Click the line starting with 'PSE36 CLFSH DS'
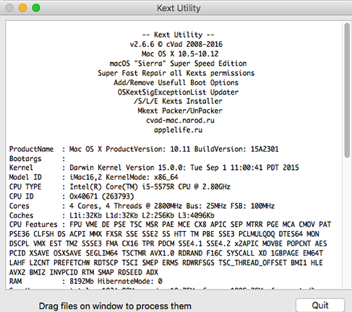This screenshot has height=312, width=352. click(164, 234)
